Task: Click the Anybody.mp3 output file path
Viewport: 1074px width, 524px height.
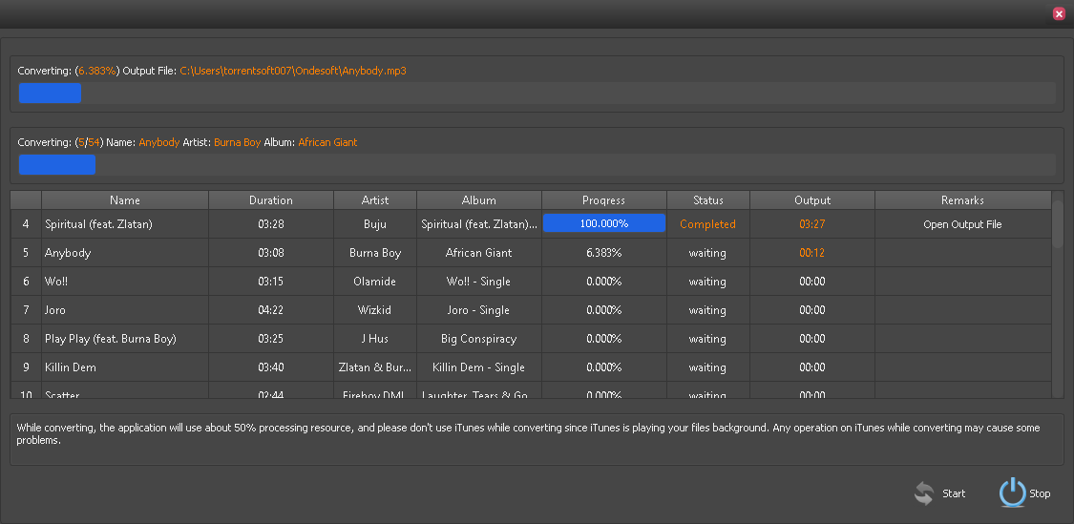Action: tap(293, 71)
